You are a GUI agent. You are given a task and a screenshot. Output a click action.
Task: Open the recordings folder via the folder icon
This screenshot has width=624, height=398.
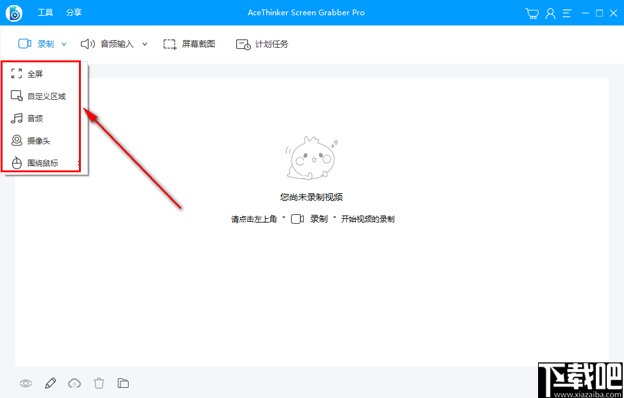[x=123, y=383]
